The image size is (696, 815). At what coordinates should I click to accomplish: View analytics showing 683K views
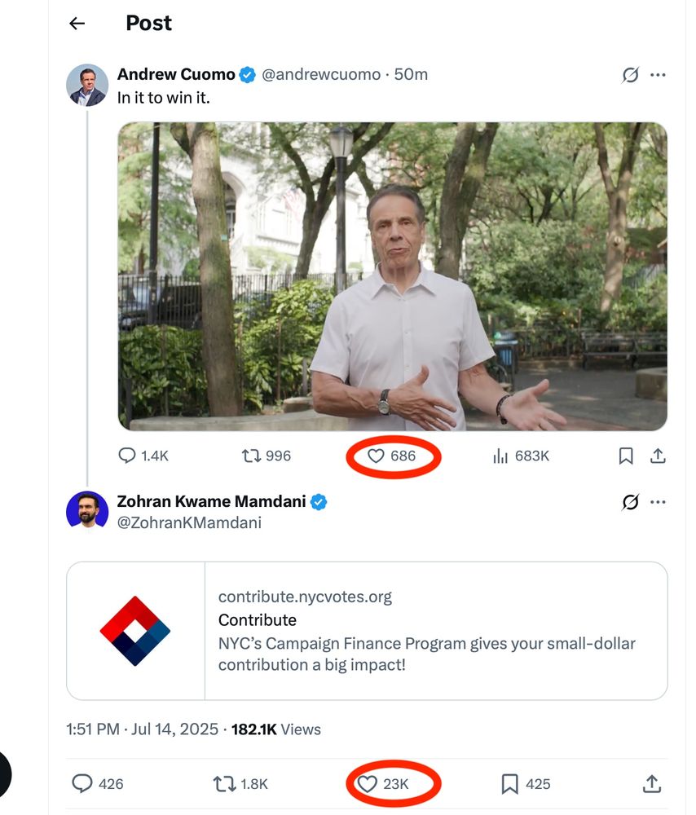click(x=521, y=456)
